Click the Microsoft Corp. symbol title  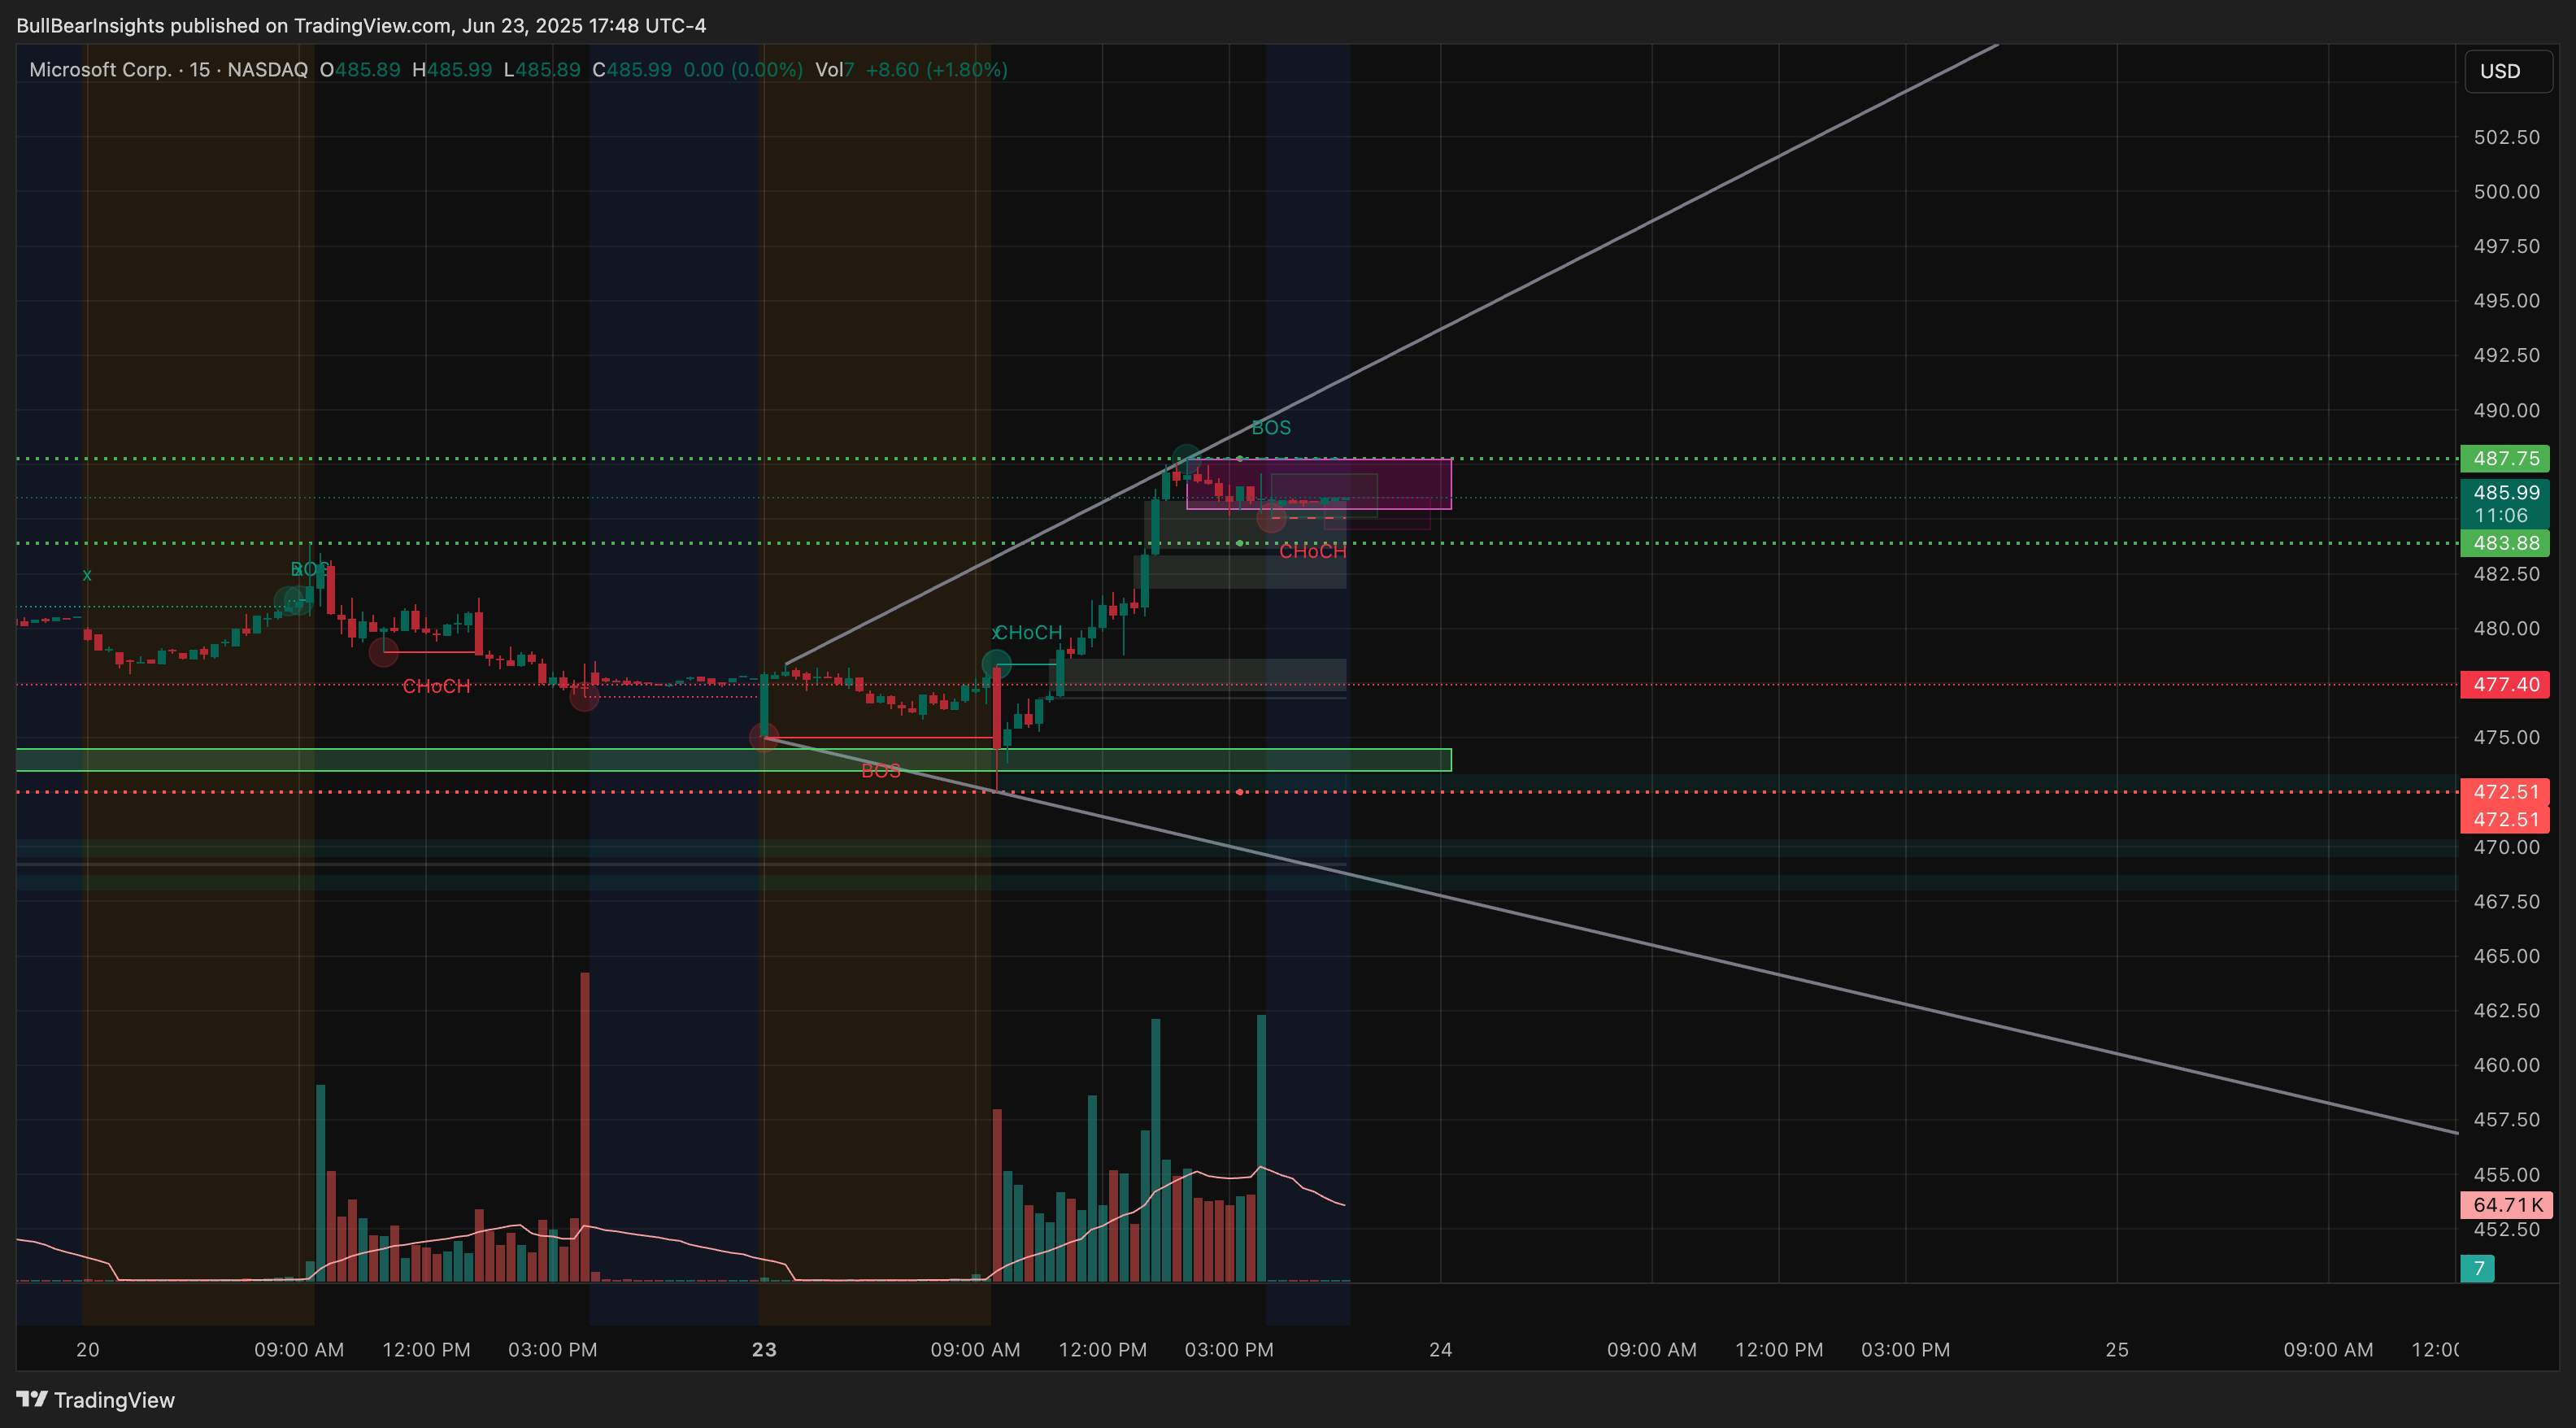click(x=100, y=69)
